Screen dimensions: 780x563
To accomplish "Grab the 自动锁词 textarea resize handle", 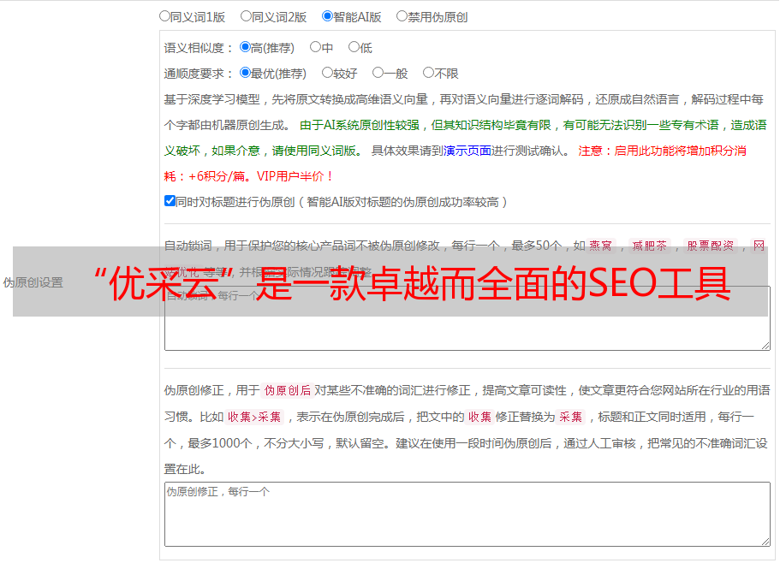I will (x=765, y=346).
